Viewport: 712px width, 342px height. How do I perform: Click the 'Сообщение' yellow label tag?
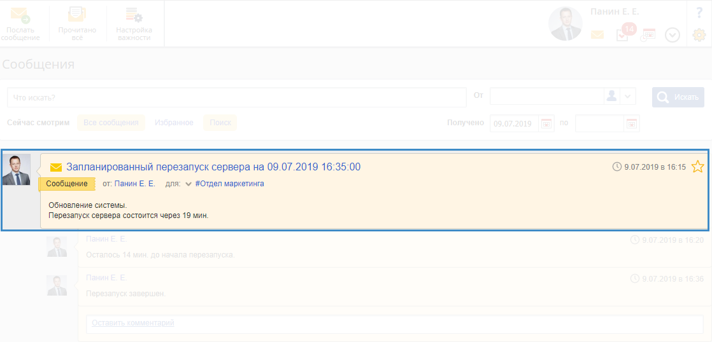coord(67,184)
